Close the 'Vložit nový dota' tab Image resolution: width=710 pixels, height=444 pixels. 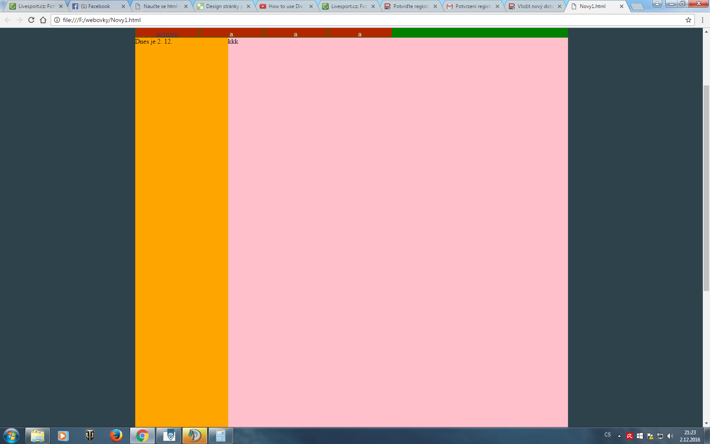point(560,6)
